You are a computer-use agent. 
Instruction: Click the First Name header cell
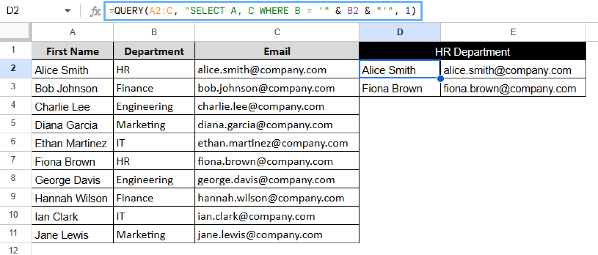(x=72, y=51)
